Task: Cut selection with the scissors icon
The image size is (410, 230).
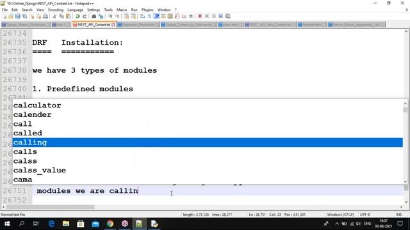Action: 54,16
